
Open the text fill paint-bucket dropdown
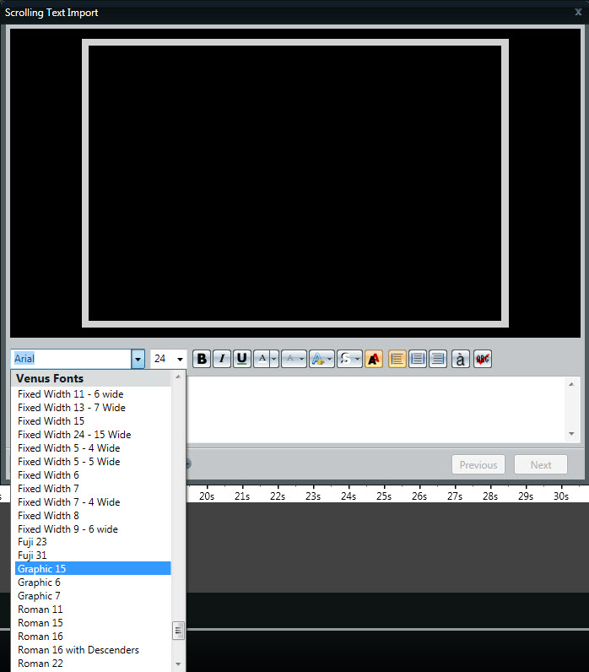[x=322, y=359]
